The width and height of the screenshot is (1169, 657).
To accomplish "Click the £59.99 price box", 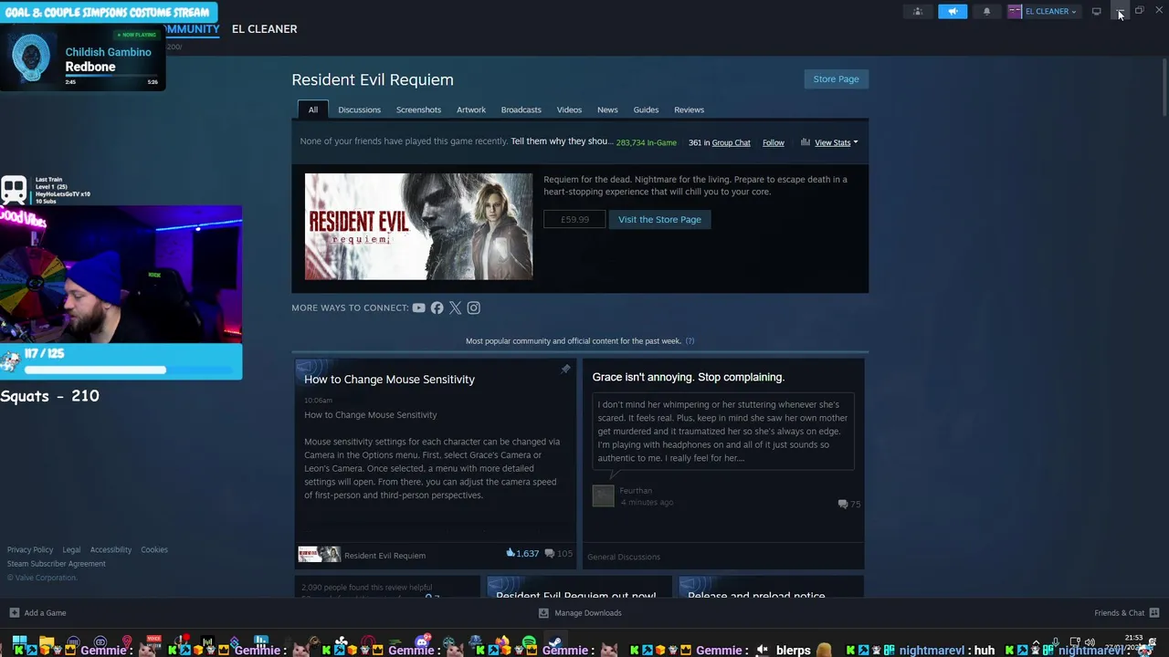I will point(574,219).
